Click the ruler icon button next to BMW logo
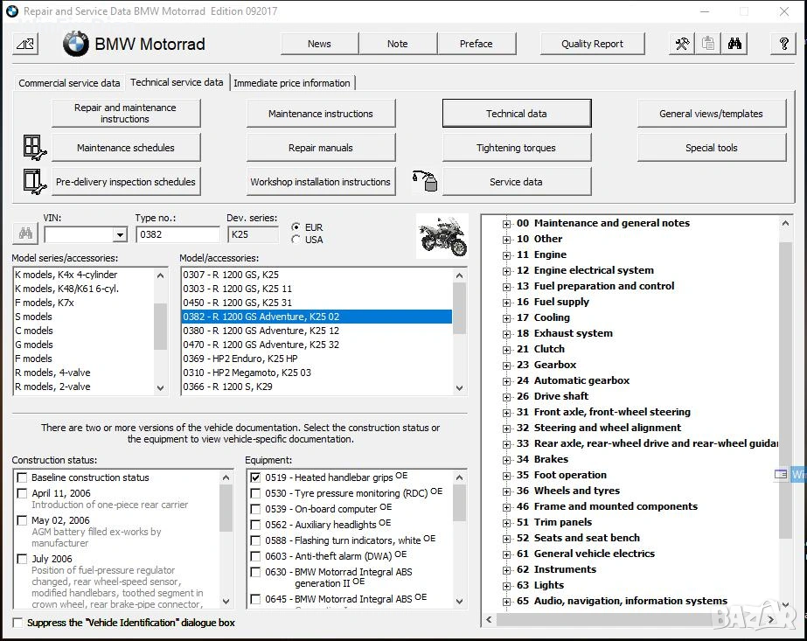The height and width of the screenshot is (641, 807). 26,44
